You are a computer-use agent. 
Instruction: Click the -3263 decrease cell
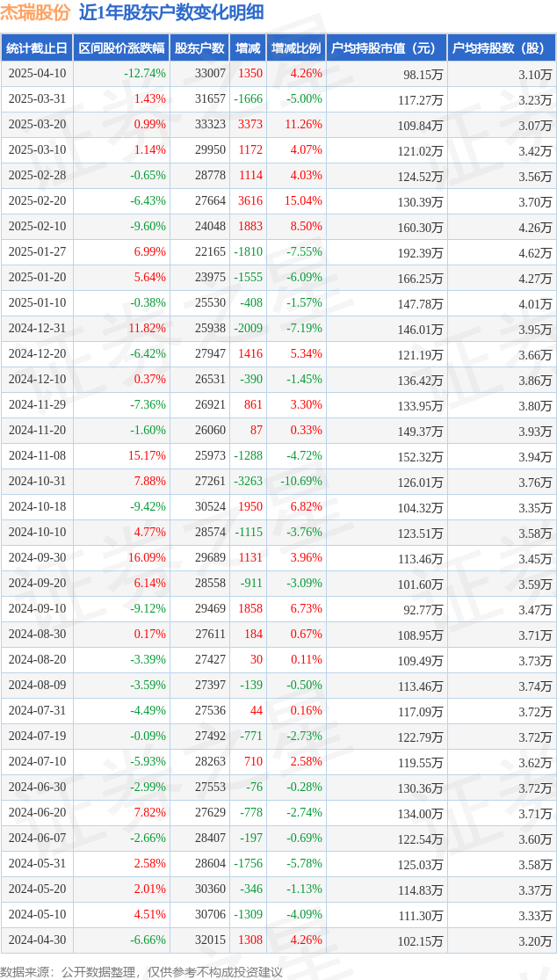point(247,482)
